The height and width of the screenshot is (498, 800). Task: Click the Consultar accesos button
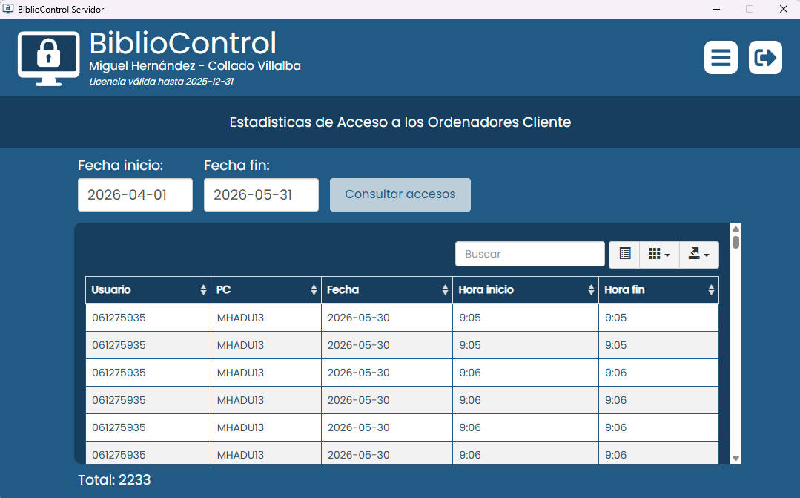400,194
